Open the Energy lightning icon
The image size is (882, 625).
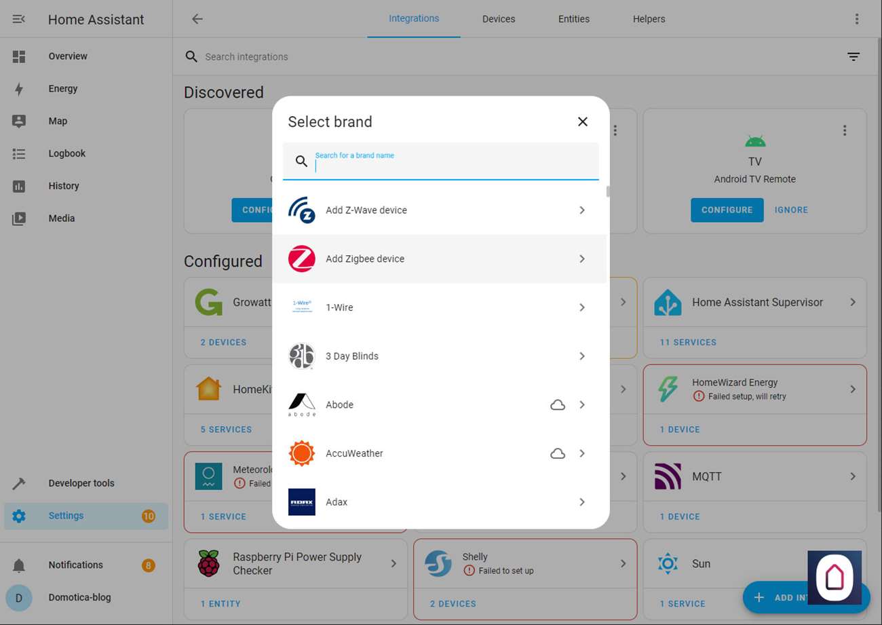pyautogui.click(x=19, y=89)
